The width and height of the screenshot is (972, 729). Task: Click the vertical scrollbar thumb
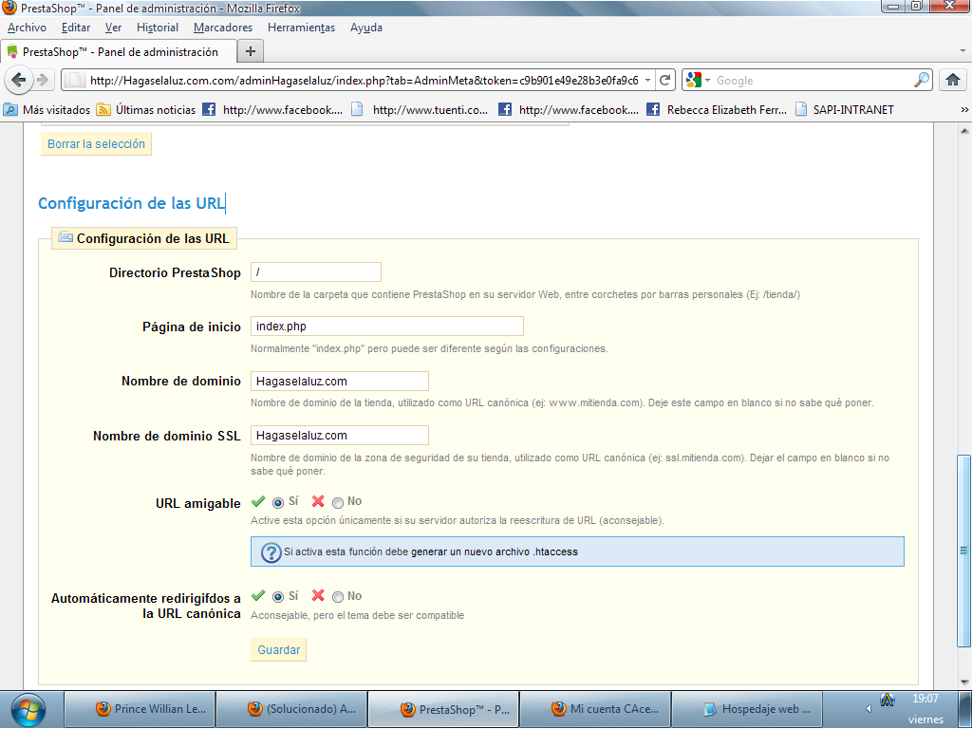963,550
